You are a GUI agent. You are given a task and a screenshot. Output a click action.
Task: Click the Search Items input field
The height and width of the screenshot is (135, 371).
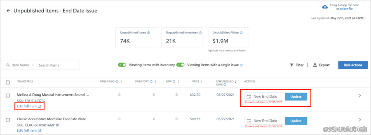(58, 65)
